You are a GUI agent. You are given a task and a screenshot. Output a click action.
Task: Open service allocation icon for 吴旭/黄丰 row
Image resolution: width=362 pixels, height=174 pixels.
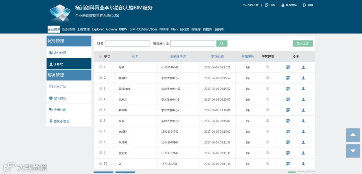pyautogui.click(x=288, y=89)
